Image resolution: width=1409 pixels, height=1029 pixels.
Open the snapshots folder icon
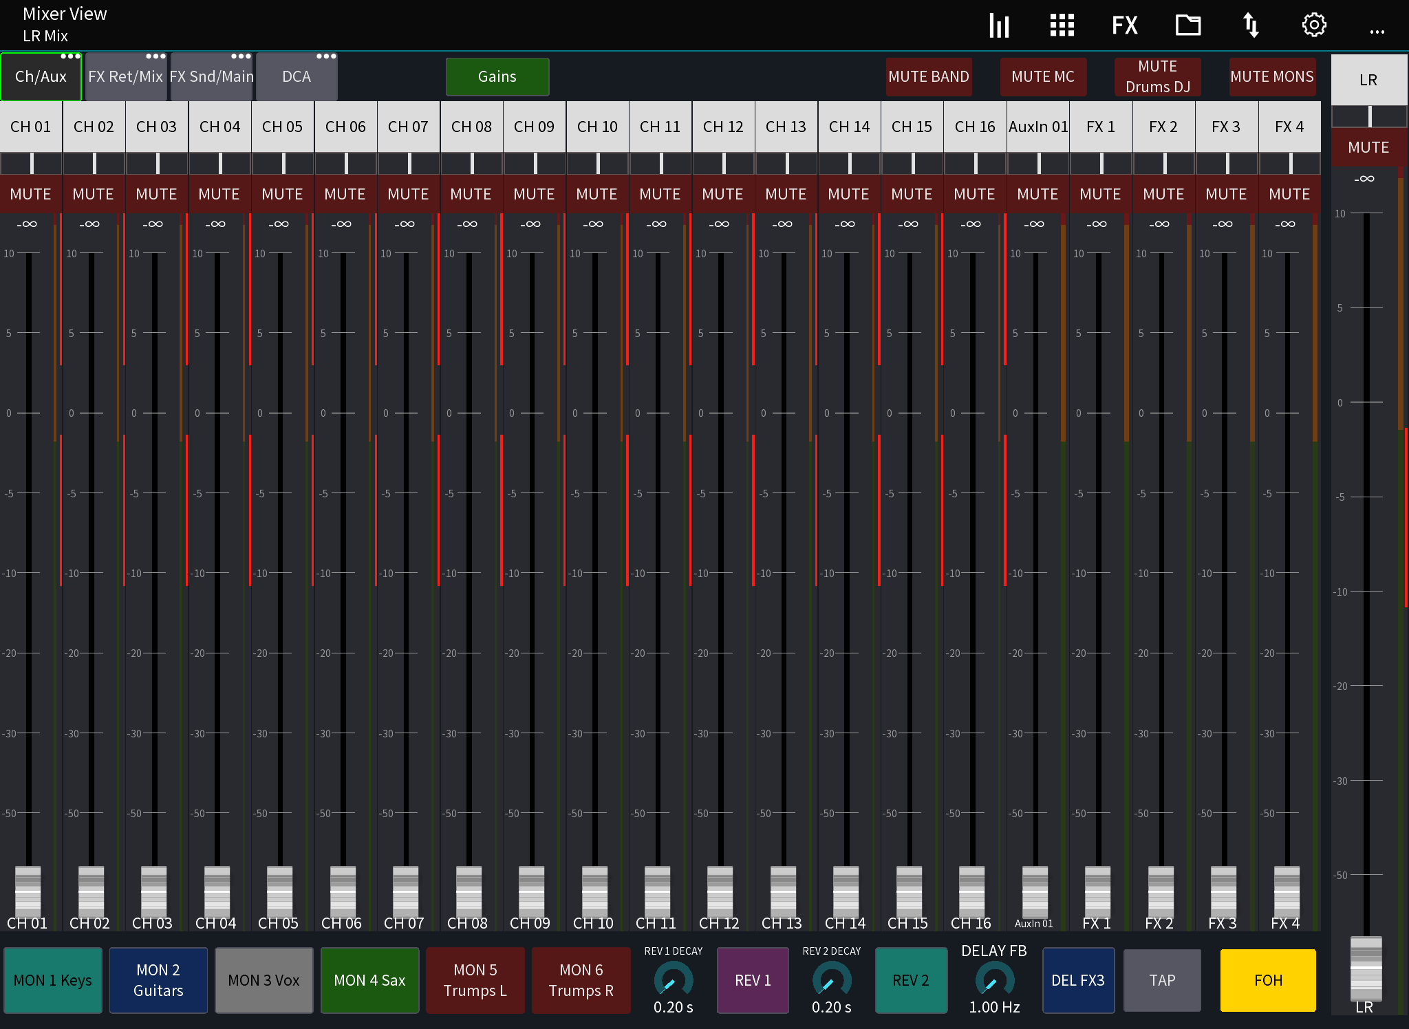pos(1188,25)
